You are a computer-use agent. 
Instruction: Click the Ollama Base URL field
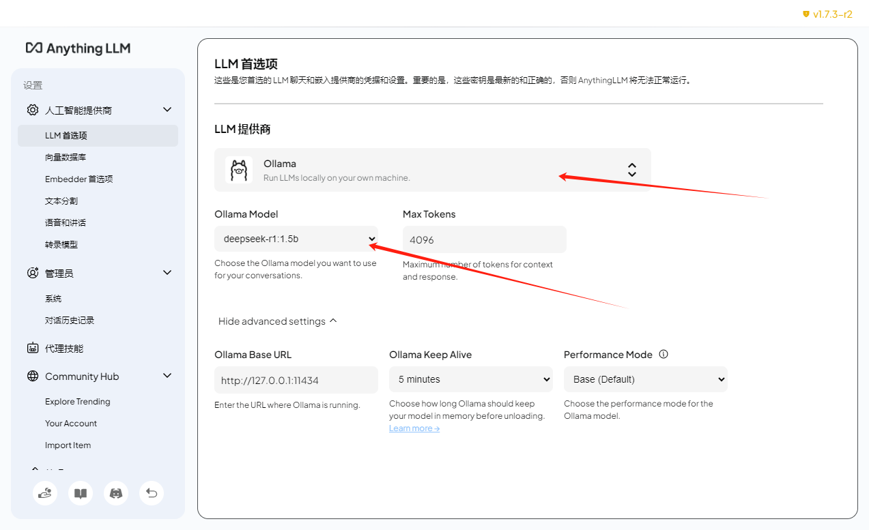296,380
